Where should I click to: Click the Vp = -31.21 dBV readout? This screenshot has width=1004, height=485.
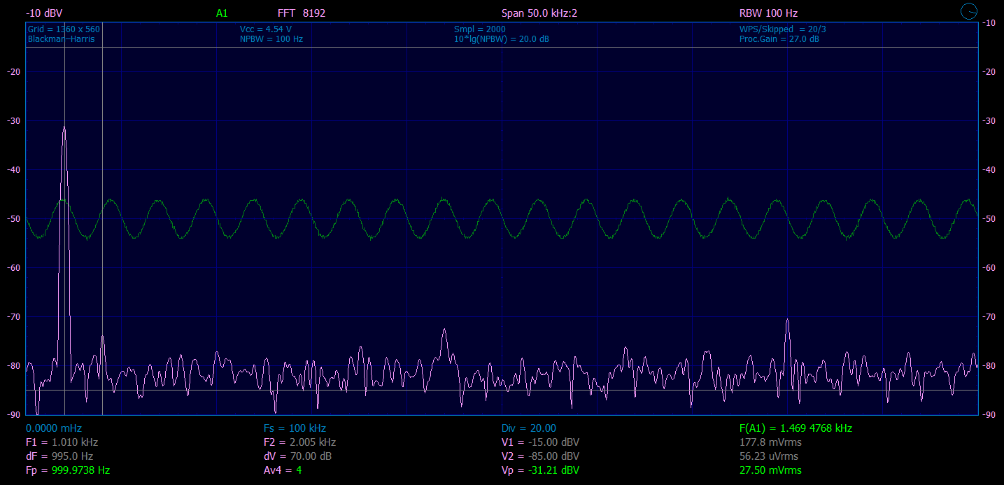pos(540,470)
